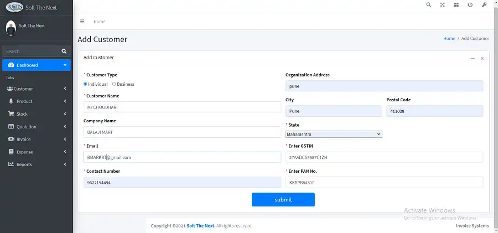
Task: Open the Invoice sidebar menu item
Action: 36,139
